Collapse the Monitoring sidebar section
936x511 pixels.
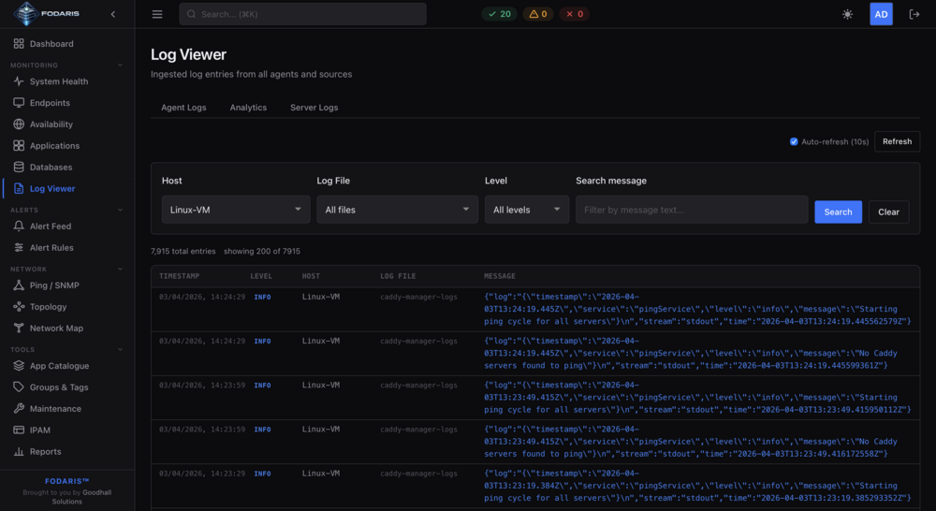tap(120, 66)
